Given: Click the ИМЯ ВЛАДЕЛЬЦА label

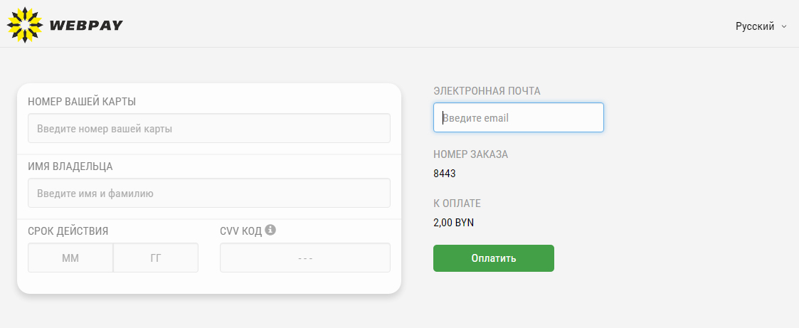Looking at the screenshot, I should point(70,166).
